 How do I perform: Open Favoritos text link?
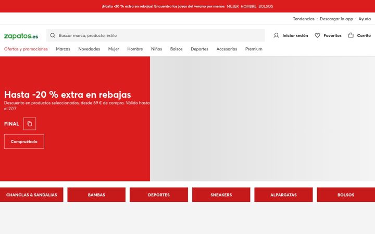pyautogui.click(x=332, y=35)
